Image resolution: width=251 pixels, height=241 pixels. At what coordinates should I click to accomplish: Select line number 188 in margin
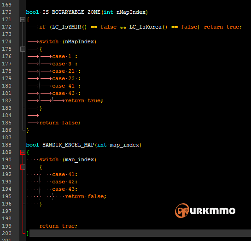coord(6,145)
